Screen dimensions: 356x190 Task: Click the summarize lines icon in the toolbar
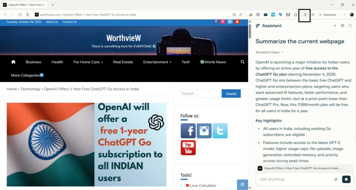pos(305,15)
